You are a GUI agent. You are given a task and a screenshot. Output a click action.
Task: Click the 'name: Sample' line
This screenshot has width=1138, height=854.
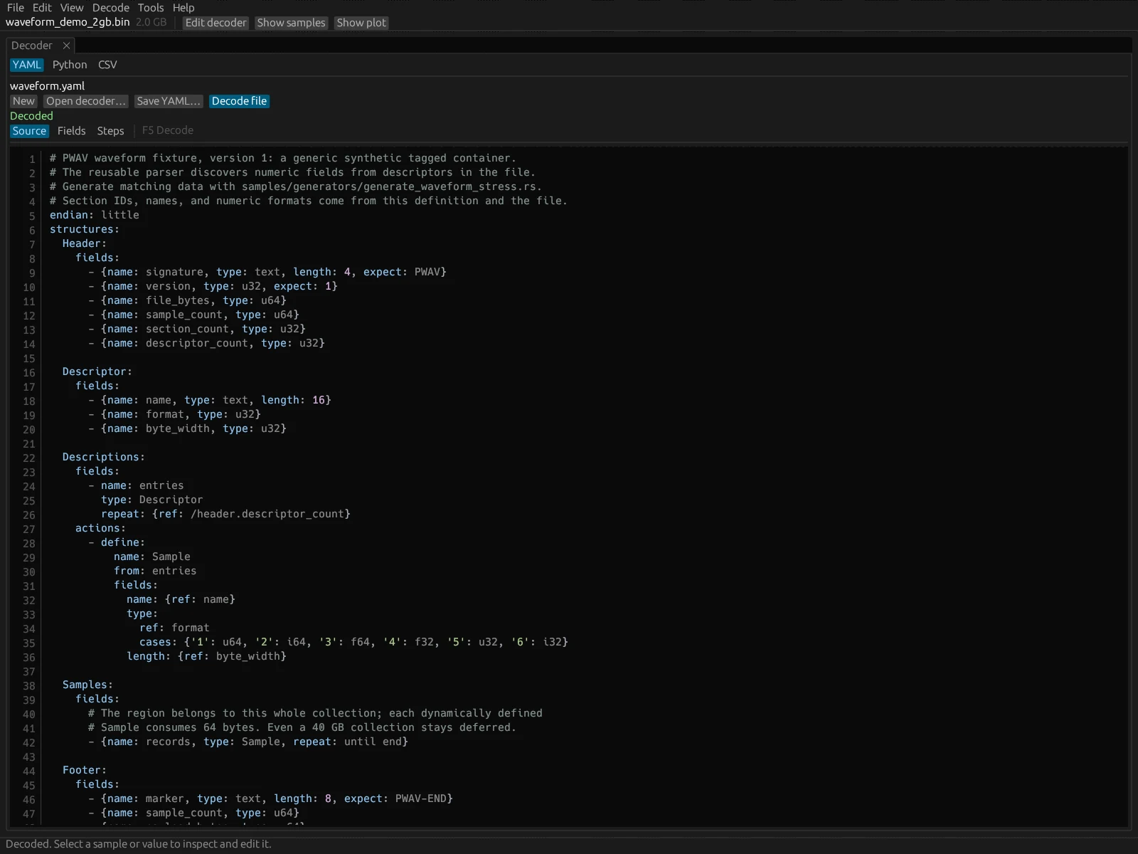152,557
